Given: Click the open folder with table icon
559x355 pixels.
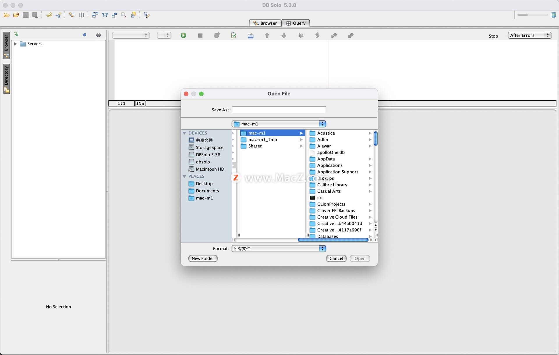Looking at the screenshot, I should 16,15.
